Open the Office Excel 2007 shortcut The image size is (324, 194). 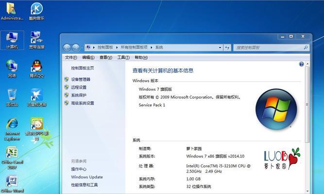click(12, 158)
